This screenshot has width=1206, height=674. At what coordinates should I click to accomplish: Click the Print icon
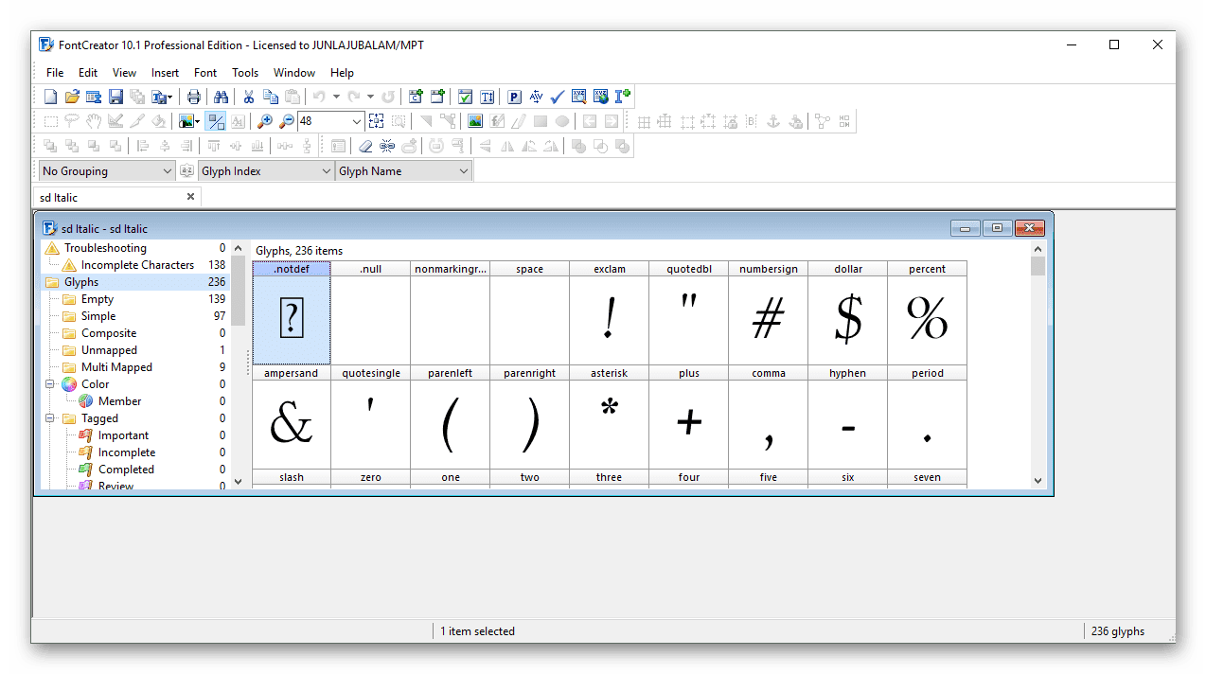click(193, 96)
